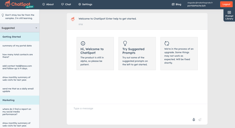235x128 pixels.
Task: Click the refresh icon on upgrade card
Action: point(167,43)
